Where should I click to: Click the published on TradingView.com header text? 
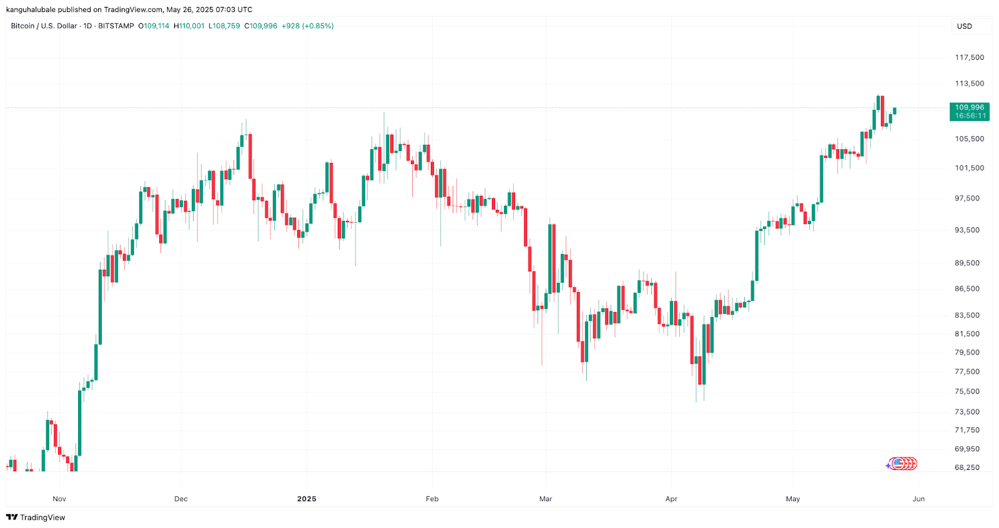129,9
